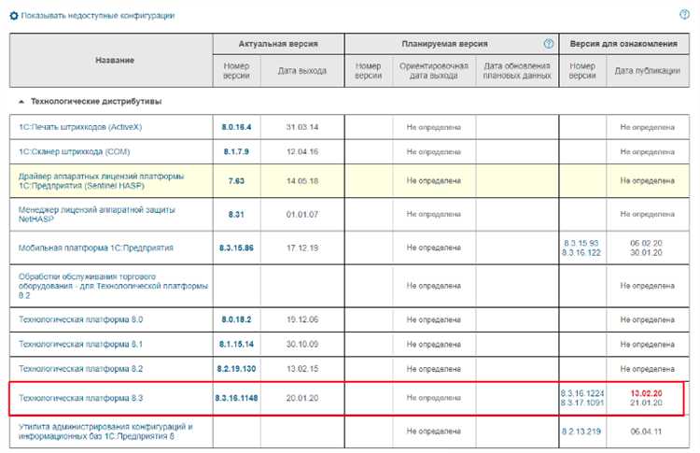Click publication date 06.04.11
This screenshot has width=700, height=453.
[x=646, y=432]
